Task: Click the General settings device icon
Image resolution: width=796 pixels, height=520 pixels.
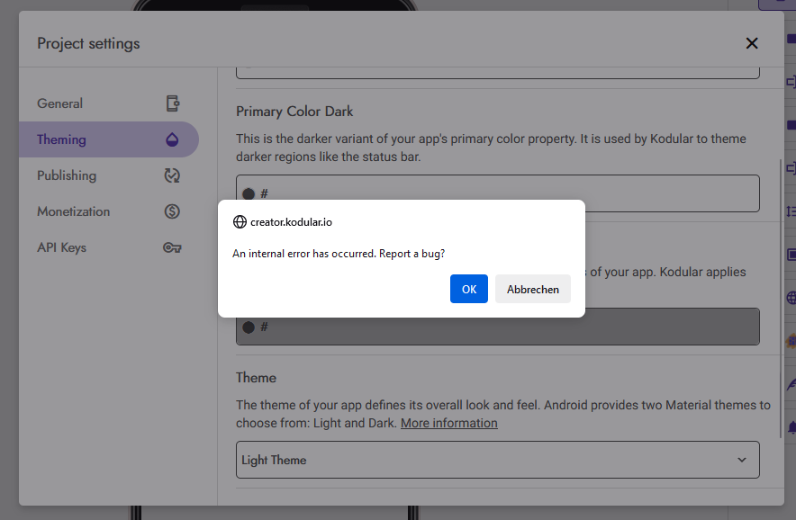Action: (172, 103)
